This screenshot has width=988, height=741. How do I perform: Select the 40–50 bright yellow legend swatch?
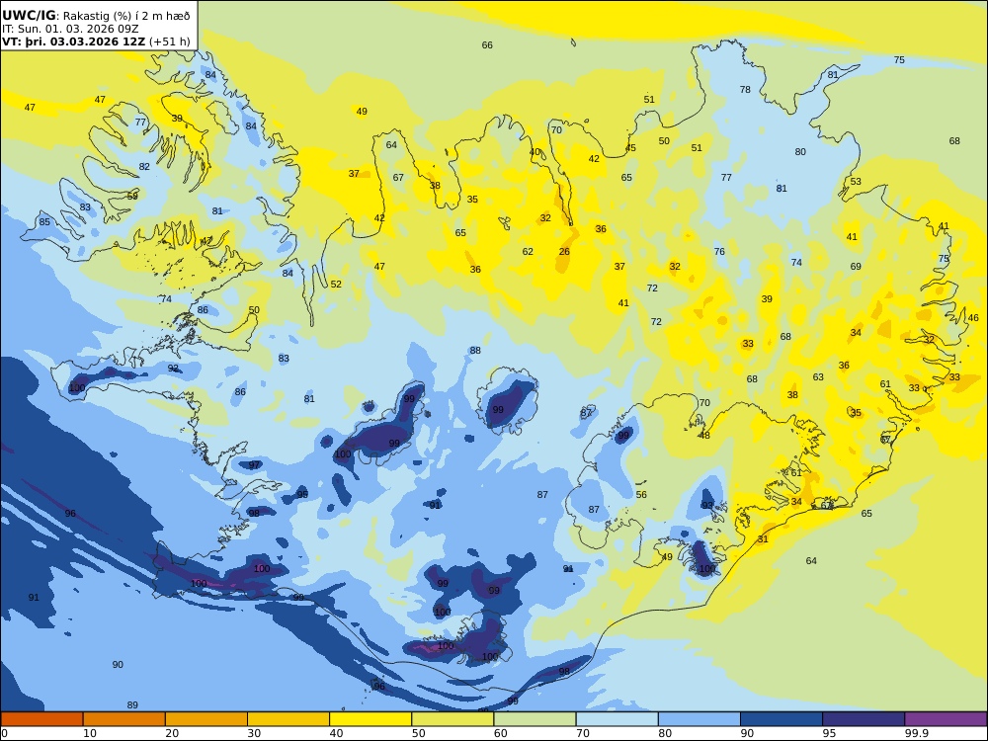pyautogui.click(x=370, y=719)
